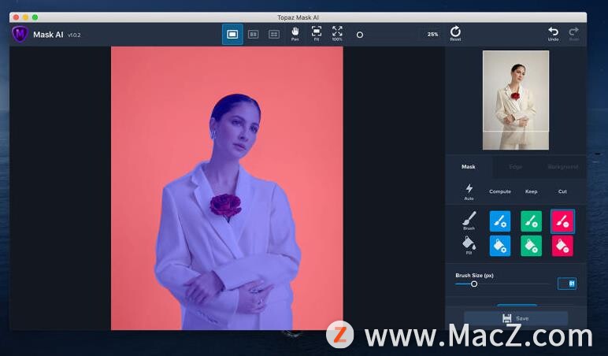608x356 pixels.
Task: Click the Keep column label
Action: pos(532,191)
